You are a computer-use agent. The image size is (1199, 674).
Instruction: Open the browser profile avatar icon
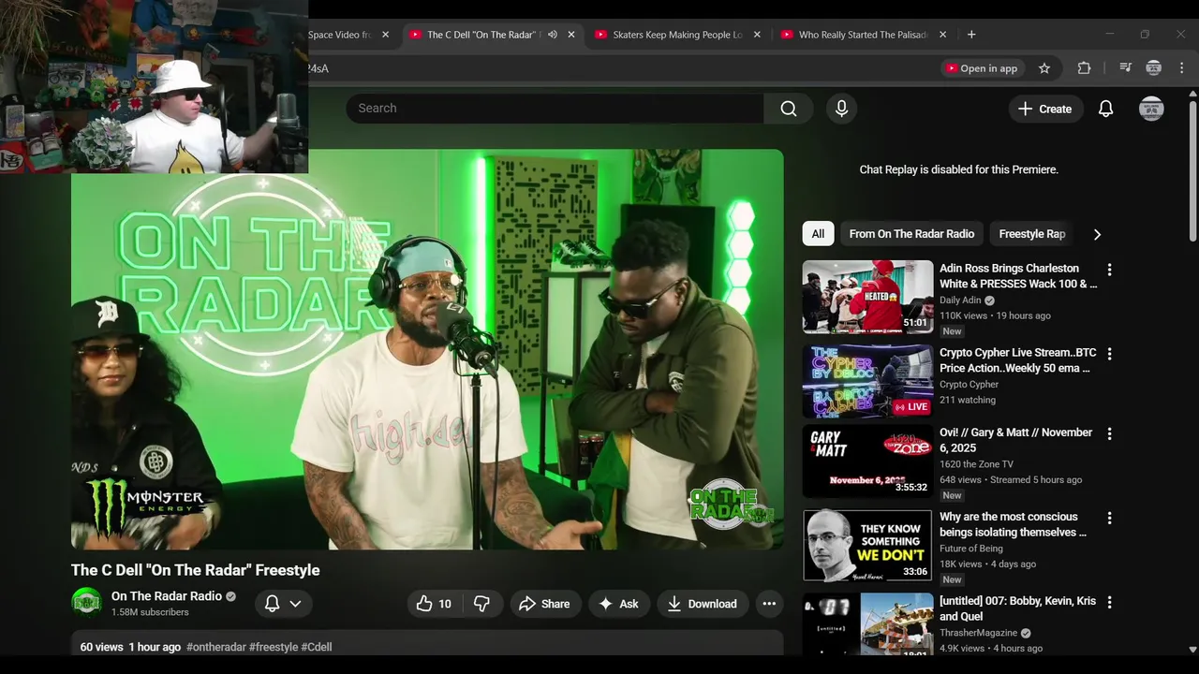point(1153,68)
